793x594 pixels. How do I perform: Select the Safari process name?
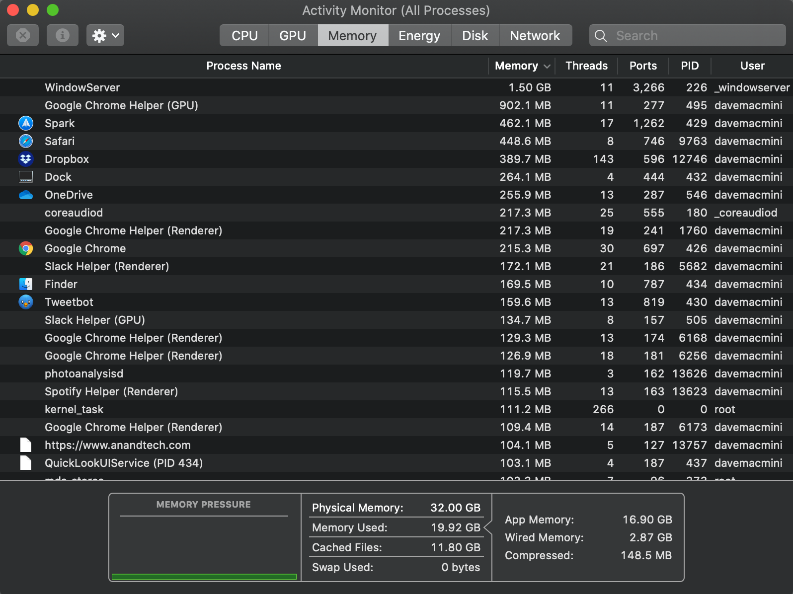point(60,141)
